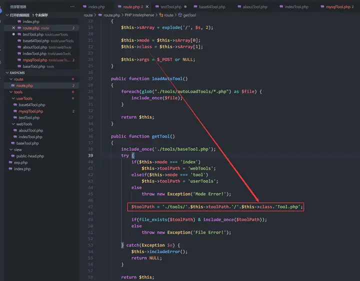Image resolution: width=360 pixels, height=281 pixels.
Task: Click the class icon before route breadcrumb
Action: (x=161, y=15)
